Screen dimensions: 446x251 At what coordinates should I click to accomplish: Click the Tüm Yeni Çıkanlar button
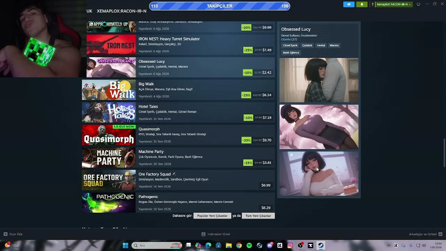click(x=258, y=216)
